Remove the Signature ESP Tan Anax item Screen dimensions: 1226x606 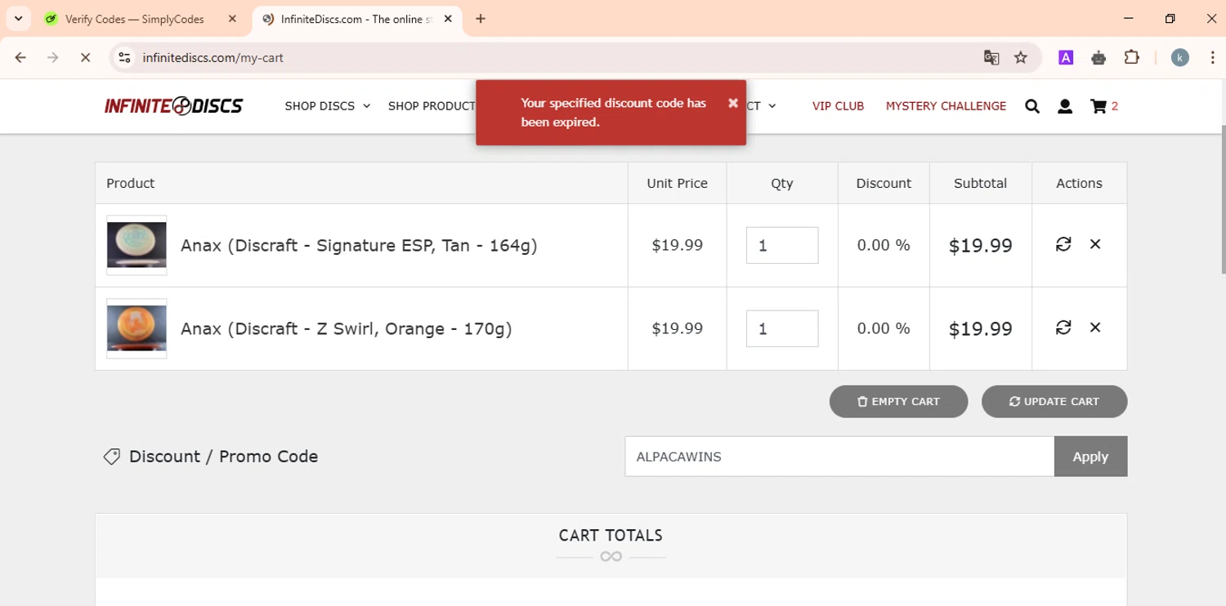pos(1095,244)
